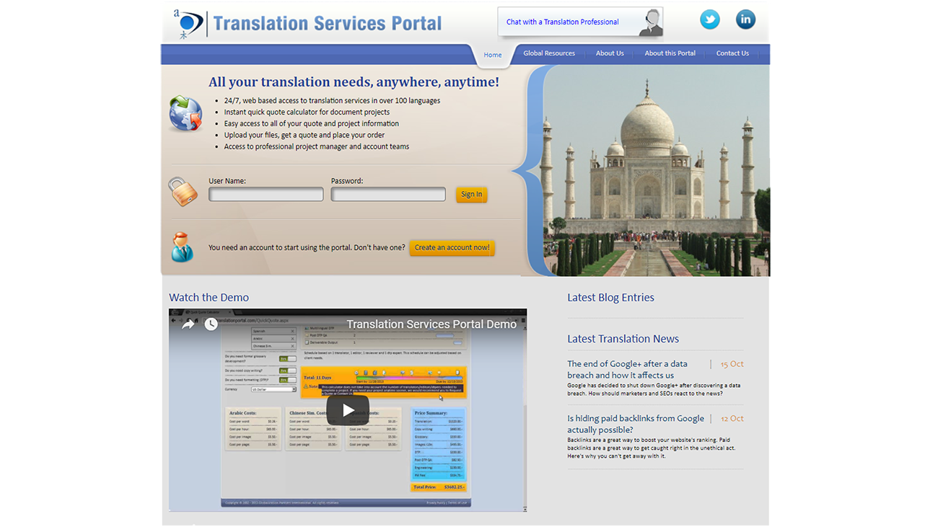This screenshot has width=938, height=527.
Task: Open the Global Resources menu
Action: click(x=549, y=53)
